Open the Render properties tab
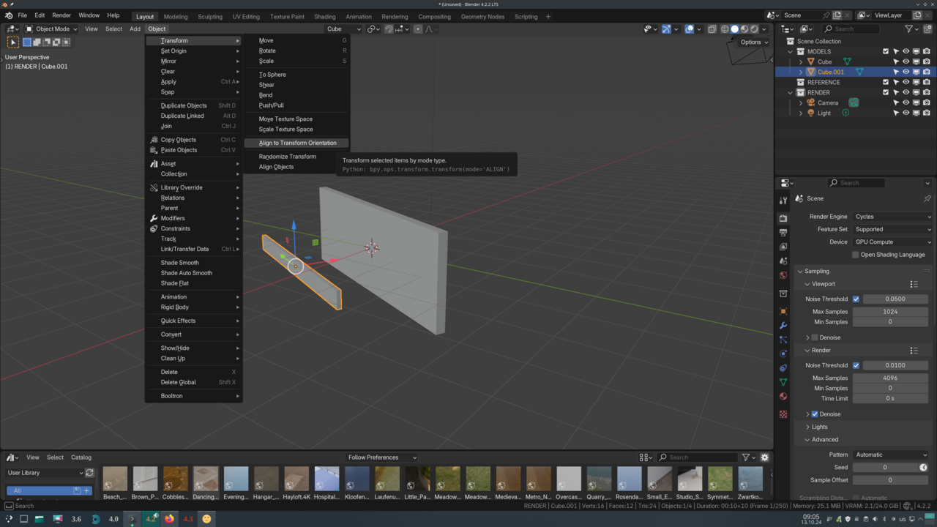Screen dimensions: 937x527 point(783,218)
